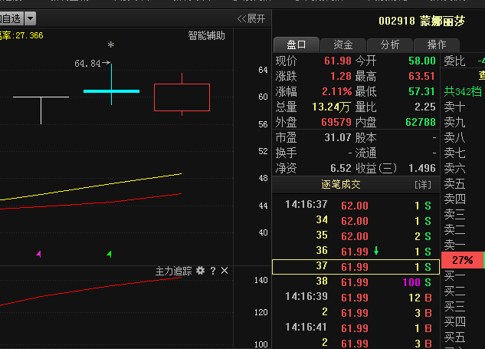
Task: Open the 主力追踪 settings gear
Action: [x=201, y=271]
